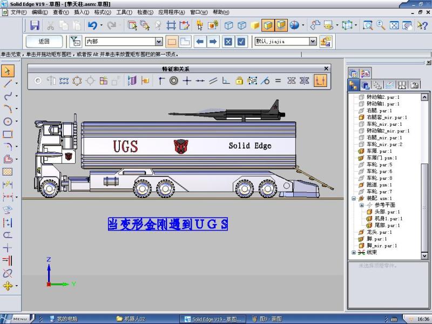The width and height of the screenshot is (432, 324).
Task: Open the 内部 filter dropdown
Action: [159, 42]
